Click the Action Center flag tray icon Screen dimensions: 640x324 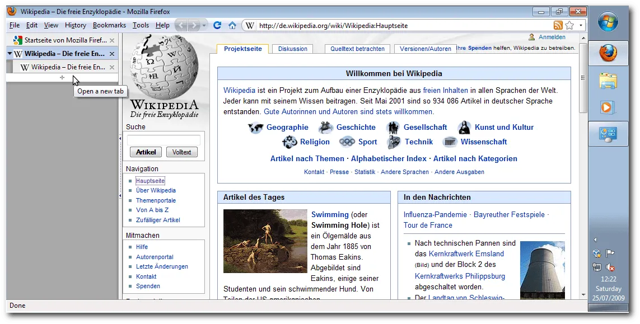pyautogui.click(x=610, y=253)
